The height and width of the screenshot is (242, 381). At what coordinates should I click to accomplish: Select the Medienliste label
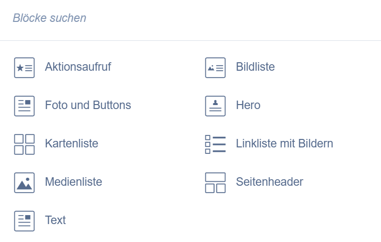74,182
